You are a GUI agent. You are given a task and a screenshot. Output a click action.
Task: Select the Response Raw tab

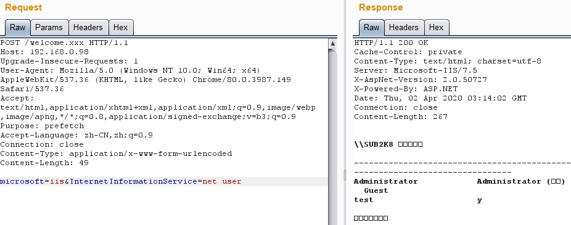pos(371,28)
